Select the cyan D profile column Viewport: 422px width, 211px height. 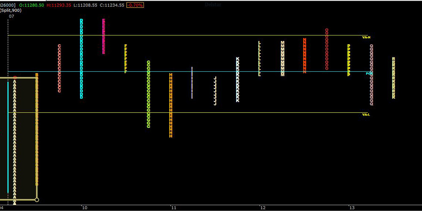[x=81, y=59]
